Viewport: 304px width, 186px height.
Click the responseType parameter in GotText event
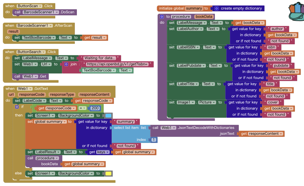click(x=62, y=94)
